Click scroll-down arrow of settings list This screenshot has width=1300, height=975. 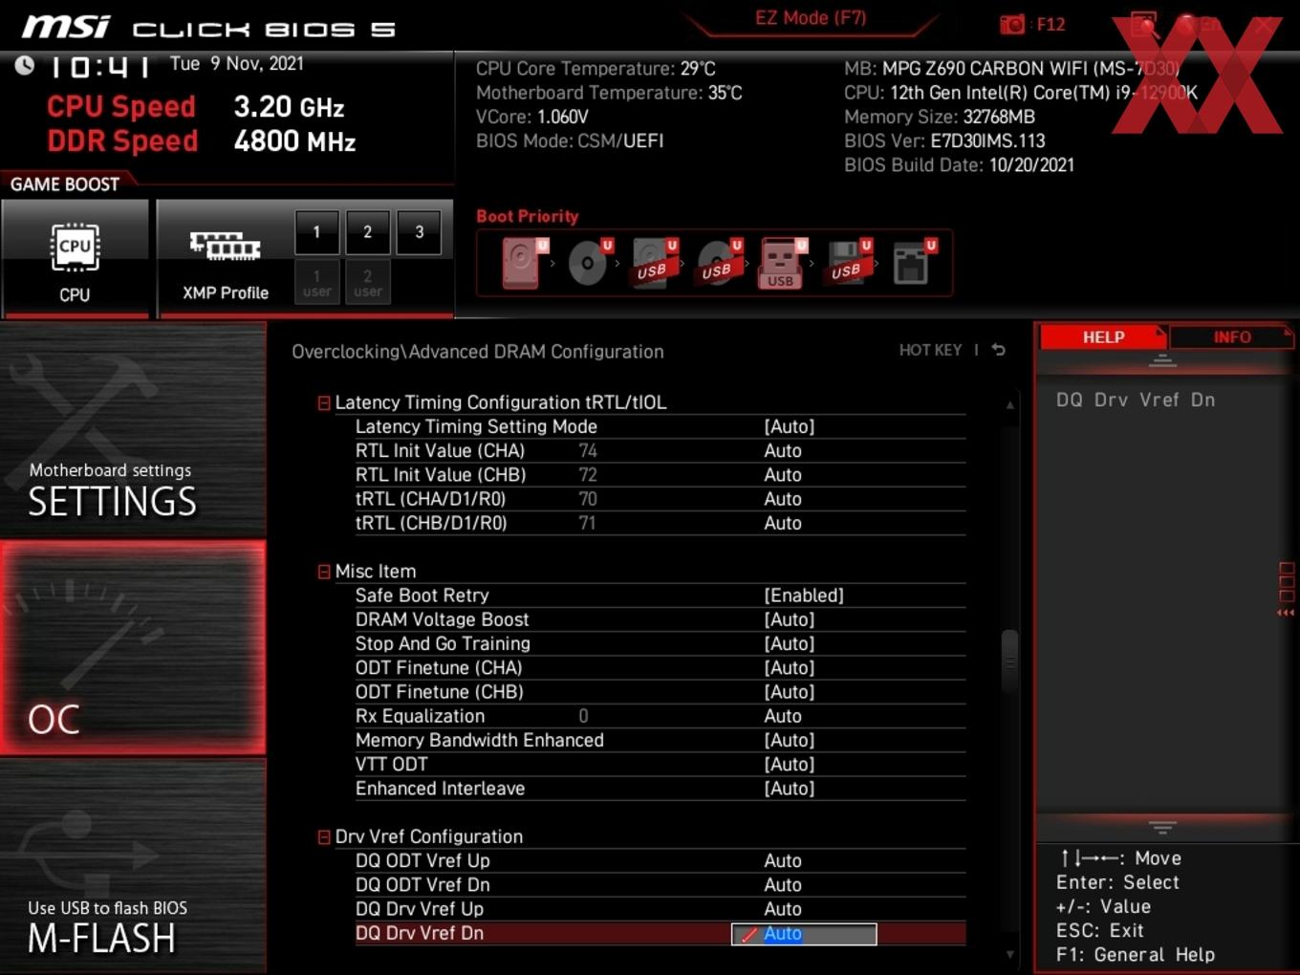point(1009,954)
